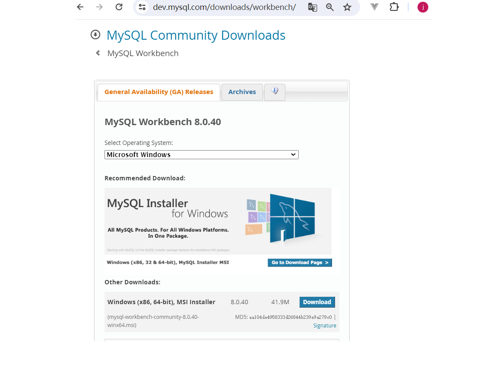Open site information icon in the address bar
The height and width of the screenshot is (387, 503).
tap(142, 7)
